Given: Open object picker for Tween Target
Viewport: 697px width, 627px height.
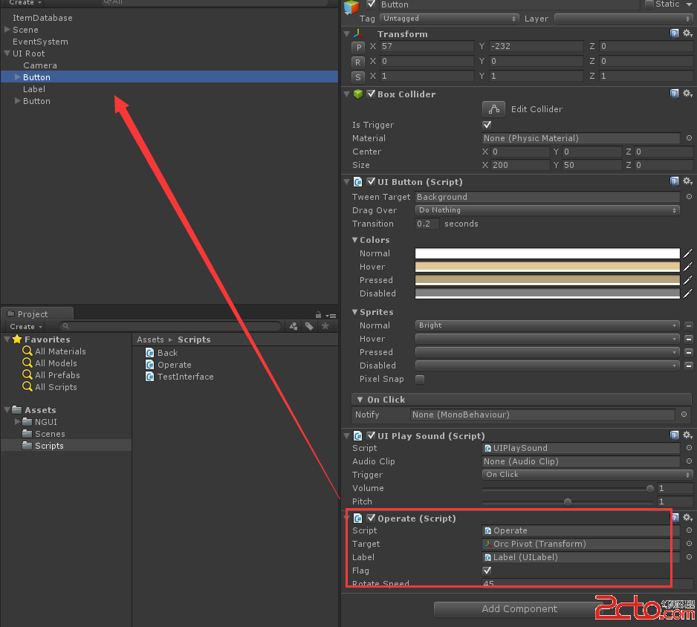Looking at the screenshot, I should pyautogui.click(x=689, y=196).
